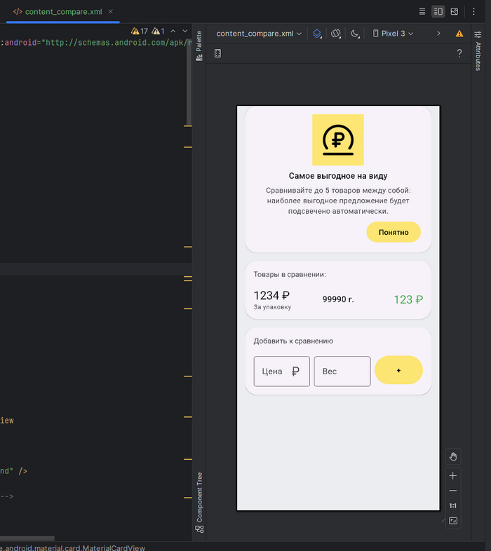Click the night mode moon icon
The height and width of the screenshot is (551, 491).
(355, 34)
